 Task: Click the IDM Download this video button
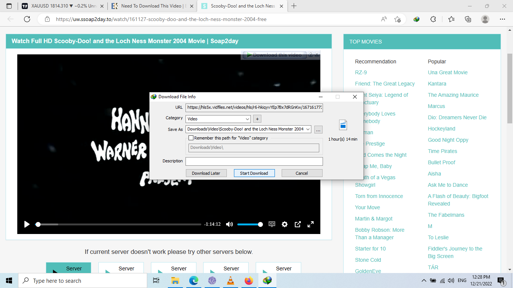pyautogui.click(x=275, y=55)
